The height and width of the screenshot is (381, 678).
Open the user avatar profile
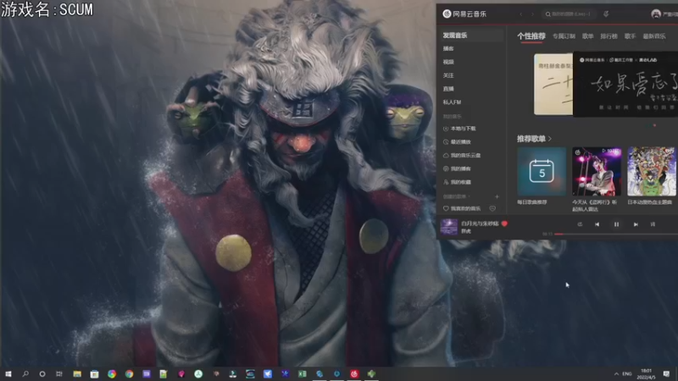[x=655, y=14]
